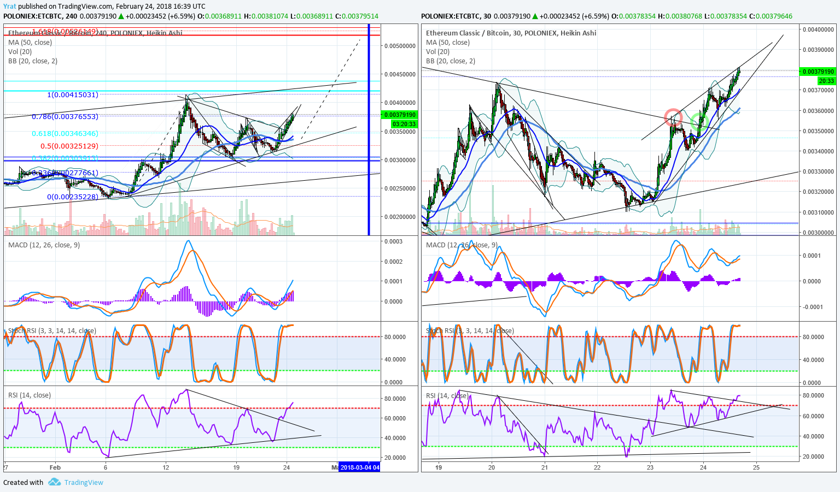This screenshot has height=492, width=840.
Task: Click the 25 date label on the 30-minute time axis
Action: tap(756, 467)
